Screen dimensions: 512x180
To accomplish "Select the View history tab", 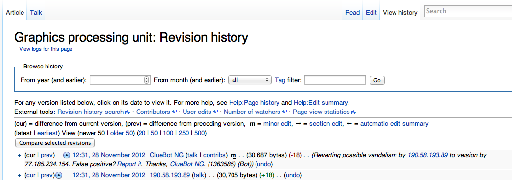I will click(400, 12).
